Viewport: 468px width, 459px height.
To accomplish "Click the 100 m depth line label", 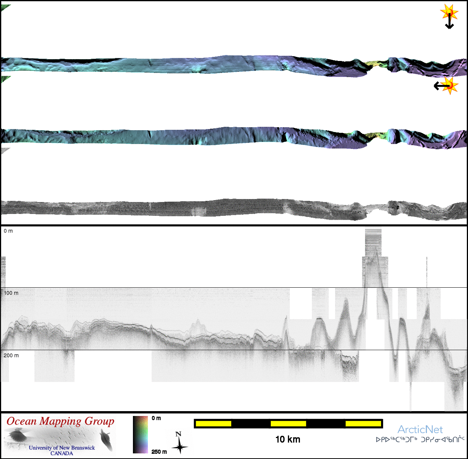I will (11, 293).
